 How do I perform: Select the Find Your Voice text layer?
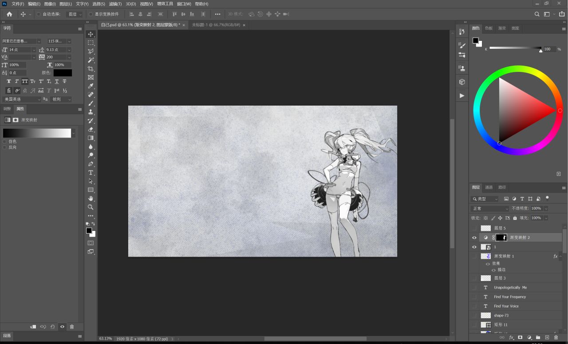506,306
